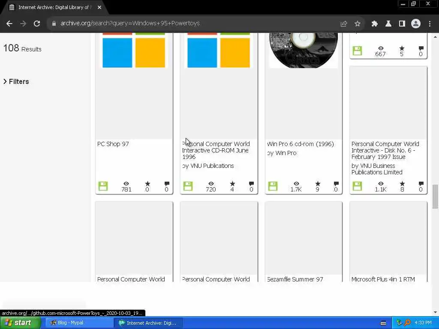Click floppy icon on card with 667 views

coord(357,51)
